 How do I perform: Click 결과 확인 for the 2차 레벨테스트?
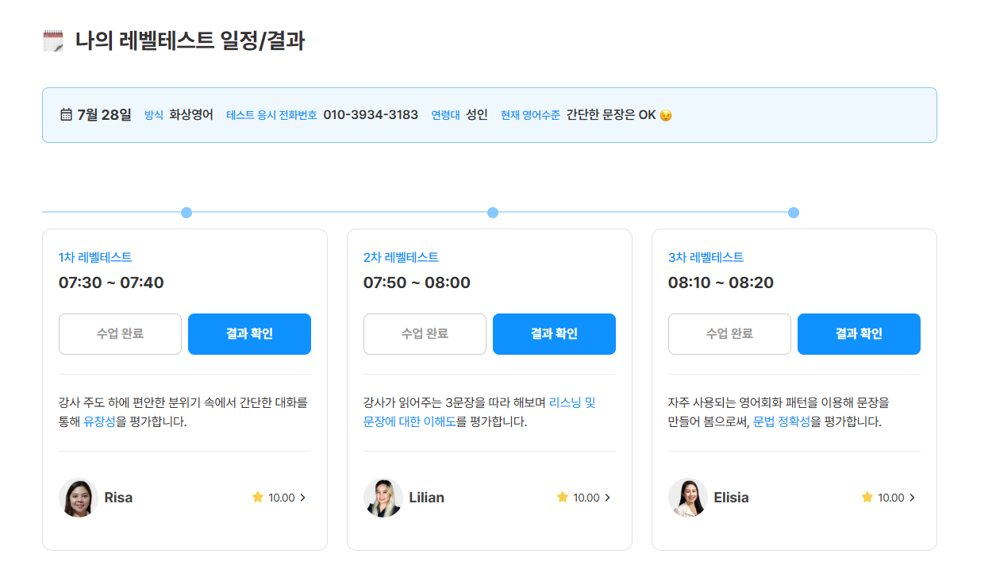click(554, 334)
